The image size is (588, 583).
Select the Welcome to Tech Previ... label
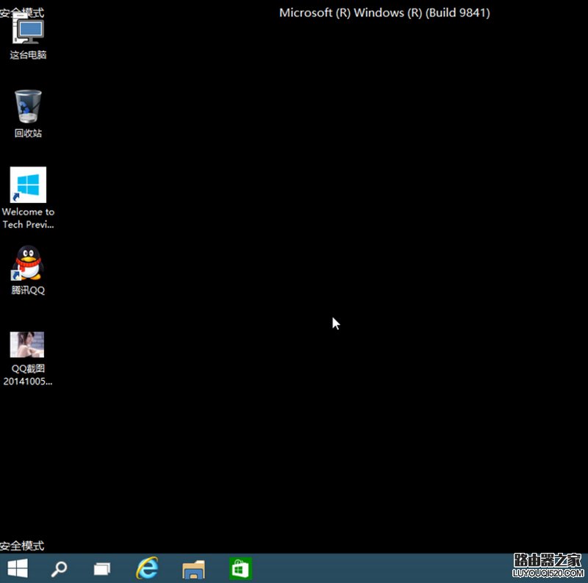coord(28,218)
